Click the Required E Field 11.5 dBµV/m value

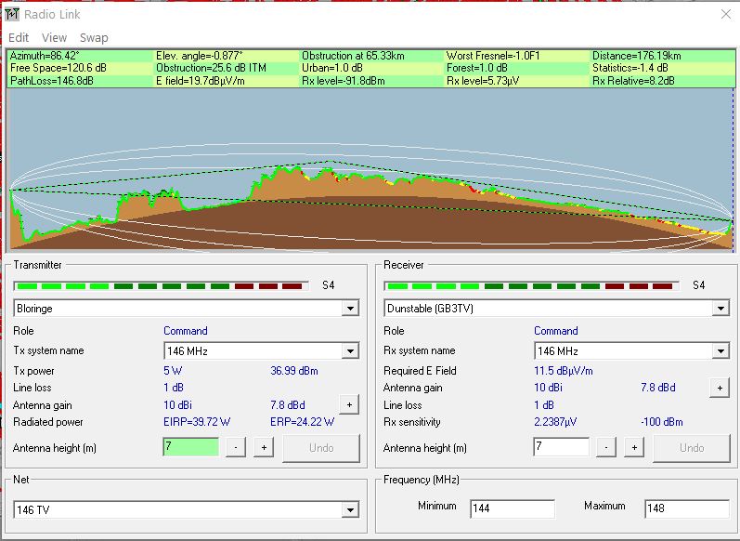coord(564,371)
